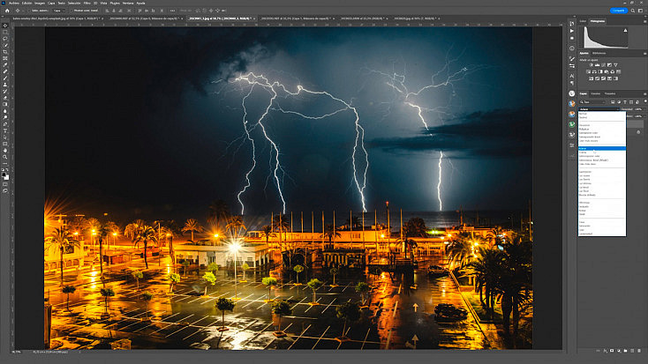Choose Luz suave blend mode
The height and width of the screenshot is (364, 648).
pos(602,175)
